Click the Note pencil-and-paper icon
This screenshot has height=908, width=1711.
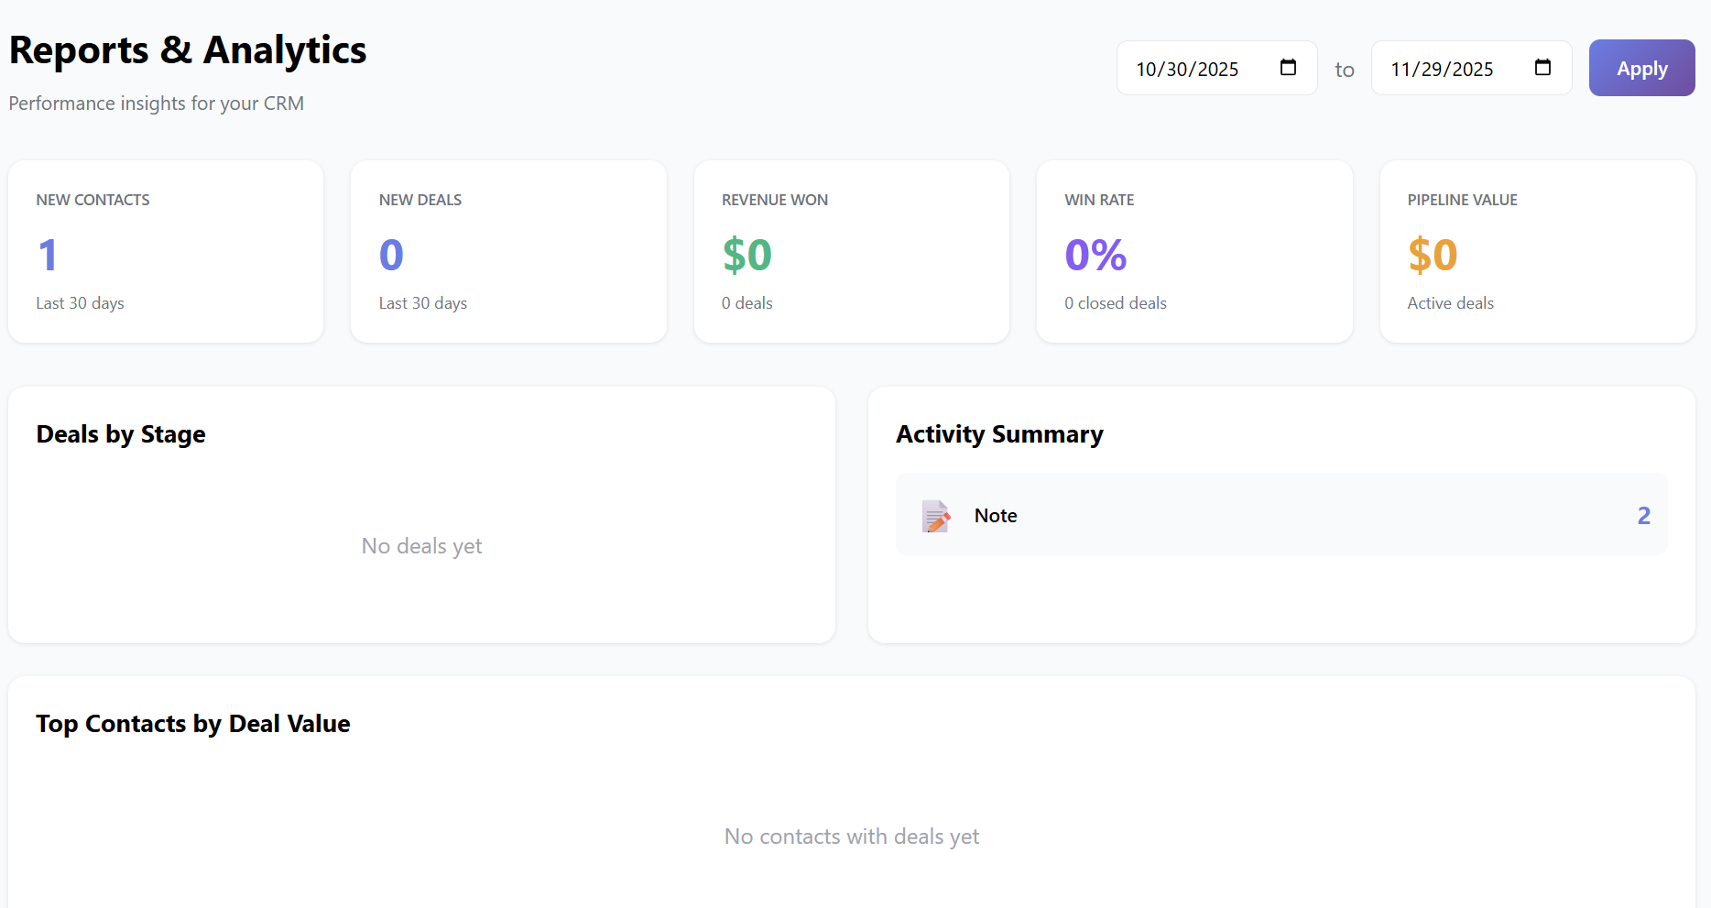(935, 516)
